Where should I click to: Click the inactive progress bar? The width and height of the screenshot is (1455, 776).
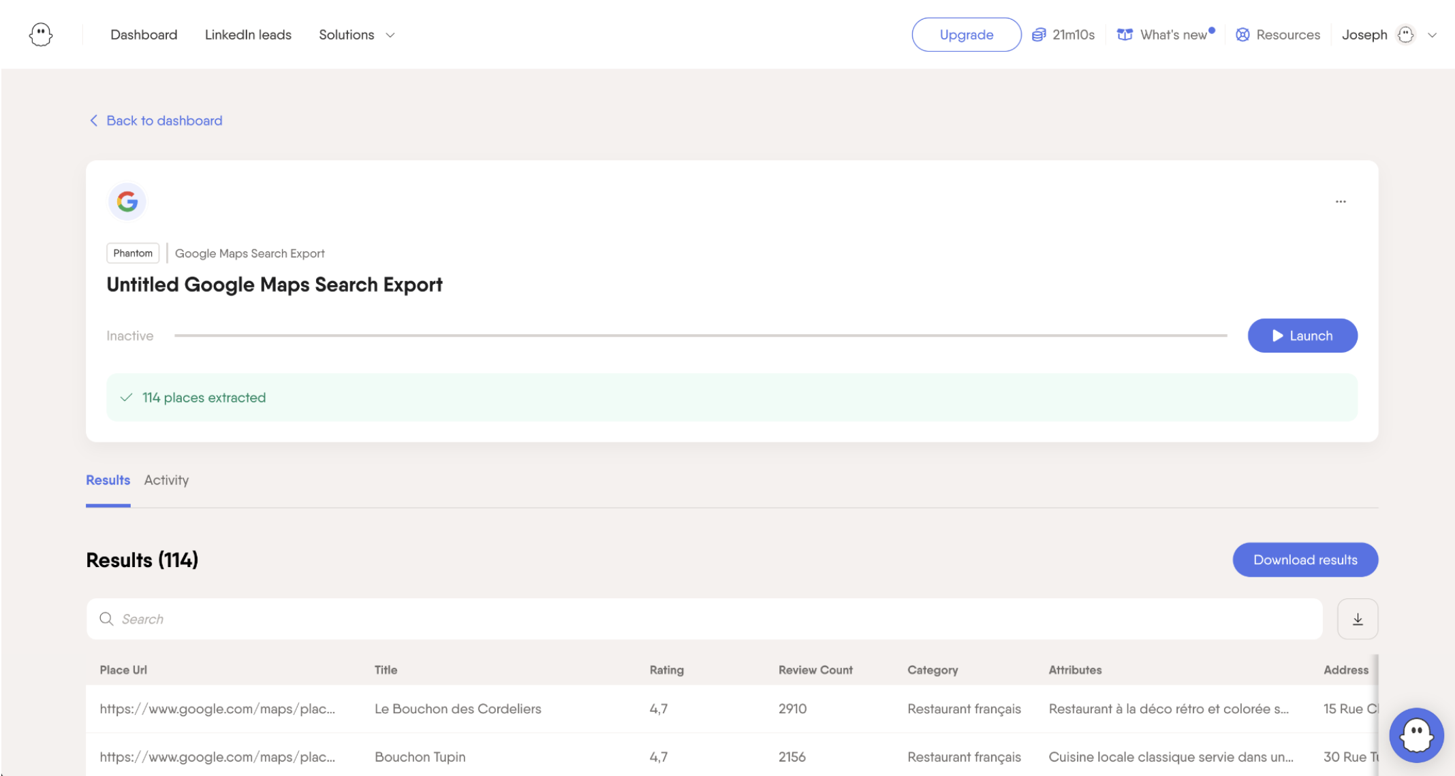coord(700,336)
